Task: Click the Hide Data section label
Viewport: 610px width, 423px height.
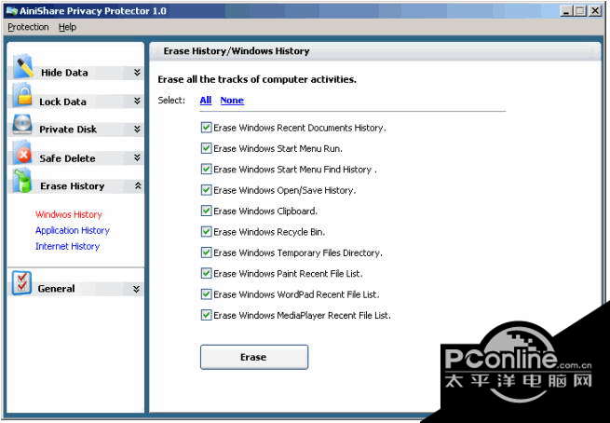Action: coord(64,73)
